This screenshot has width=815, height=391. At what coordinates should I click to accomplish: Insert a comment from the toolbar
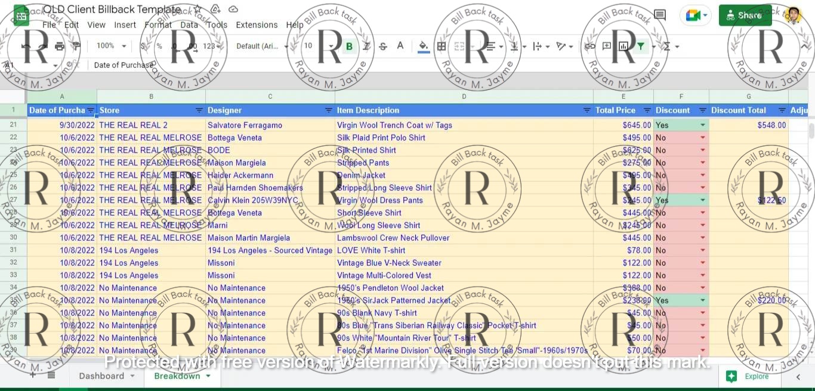pyautogui.click(x=607, y=46)
